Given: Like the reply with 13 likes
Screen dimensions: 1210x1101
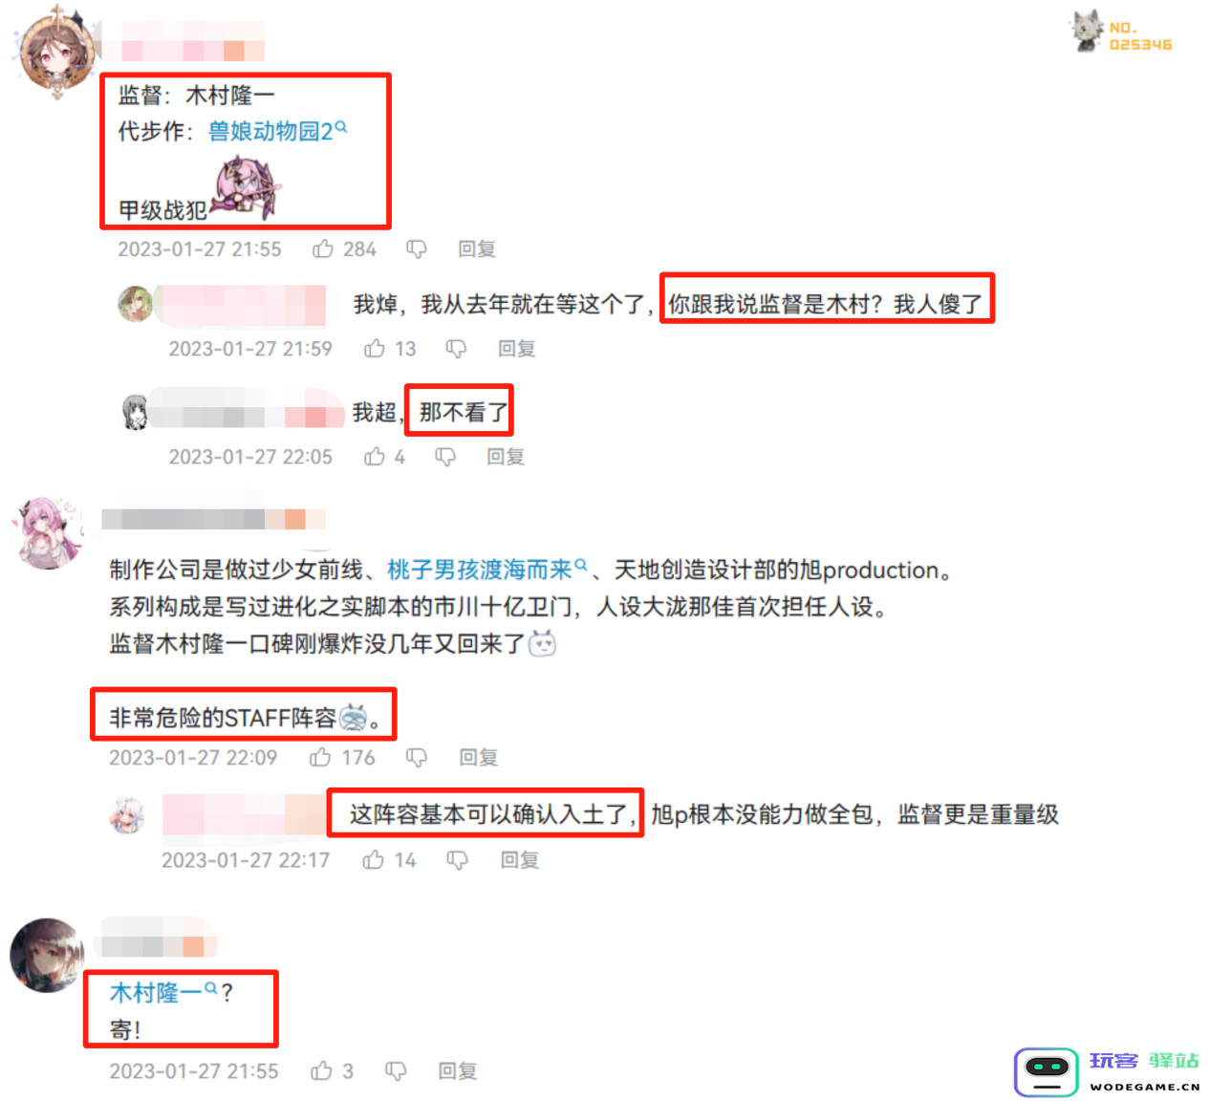Looking at the screenshot, I should pyautogui.click(x=375, y=348).
